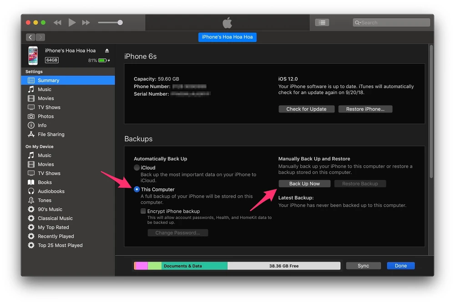Viewport: 455px width, 304px height.
Task: Open File Sharing in the sidebar
Action: pos(51,135)
